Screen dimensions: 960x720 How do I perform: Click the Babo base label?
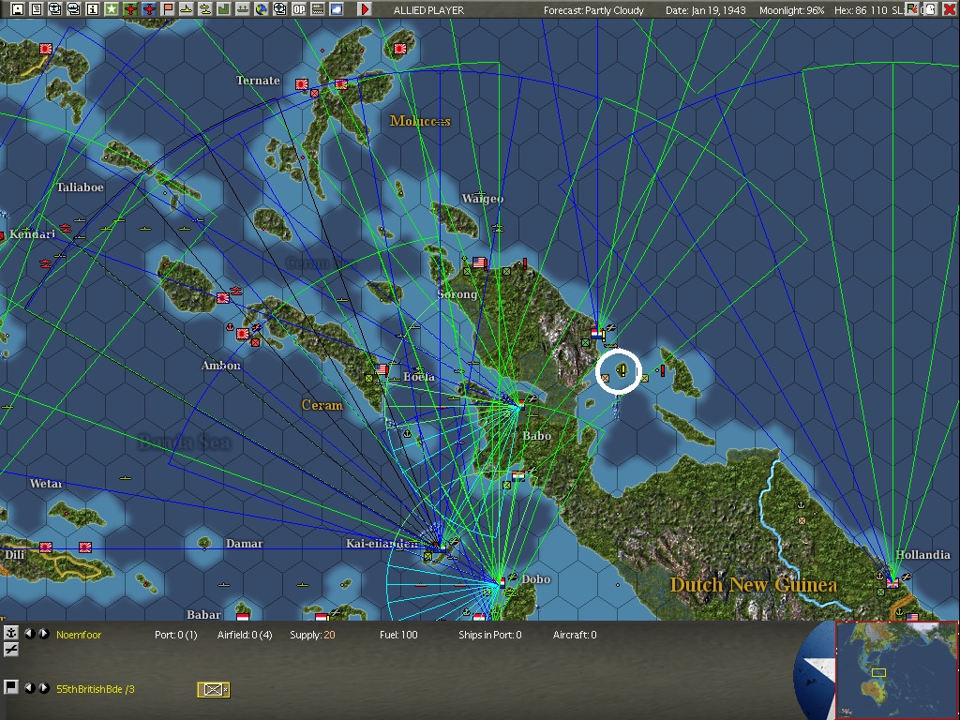536,436
